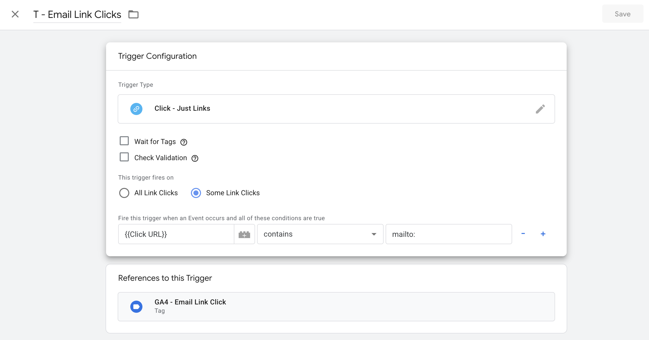The image size is (649, 340).
Task: Click the References to this Trigger heading
Action: point(165,278)
